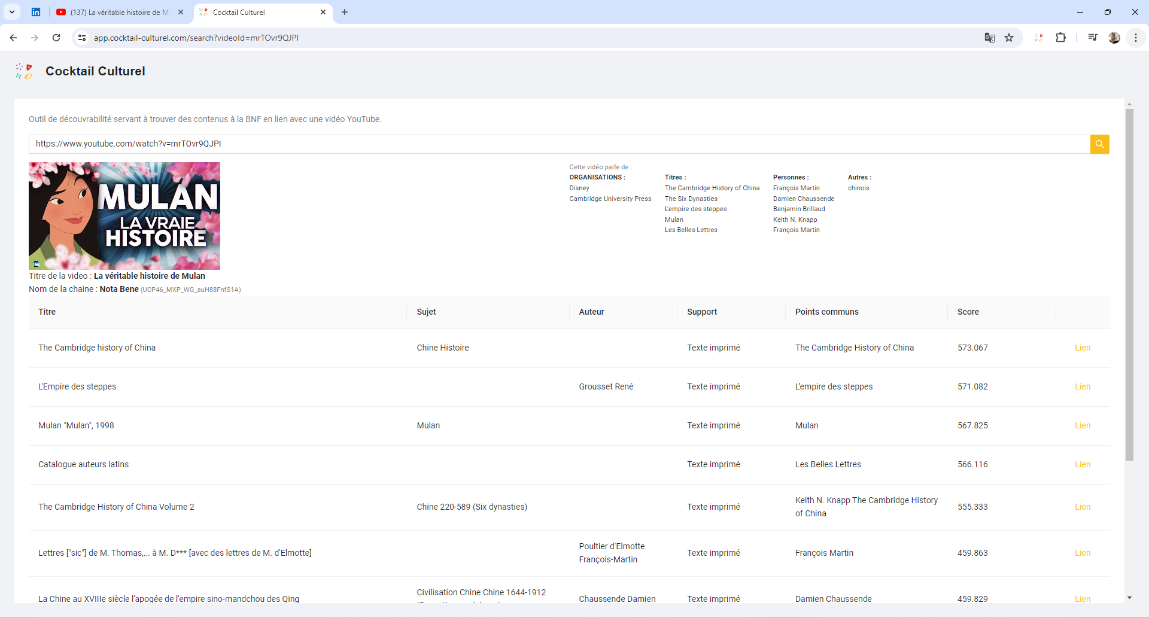This screenshot has width=1149, height=618.
Task: Click the Cocktail Culturel logo icon
Action: coord(24,71)
